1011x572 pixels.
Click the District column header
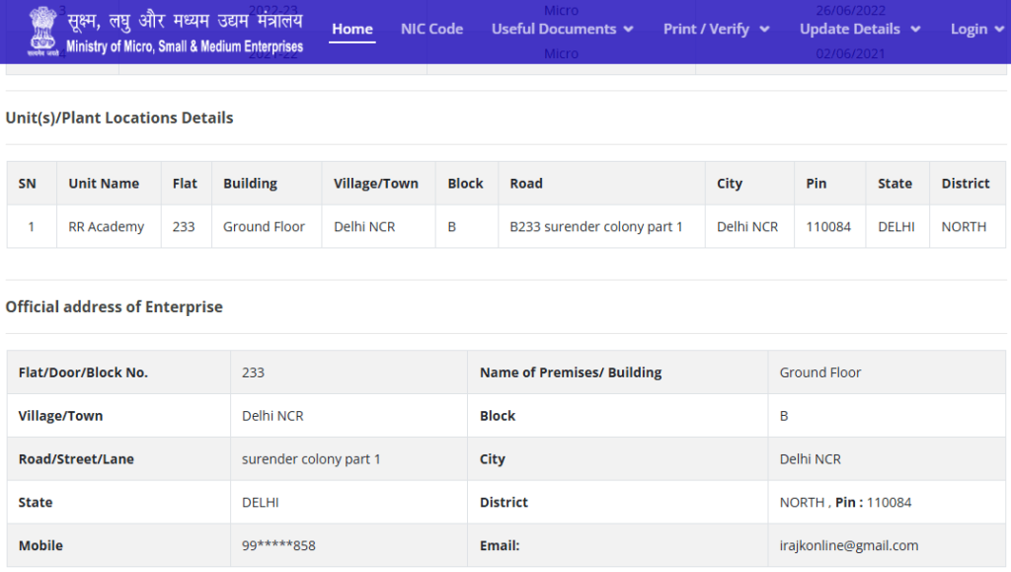pos(966,183)
